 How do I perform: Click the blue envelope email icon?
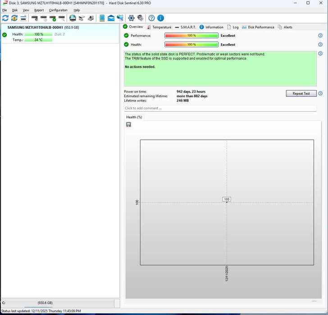point(111,18)
